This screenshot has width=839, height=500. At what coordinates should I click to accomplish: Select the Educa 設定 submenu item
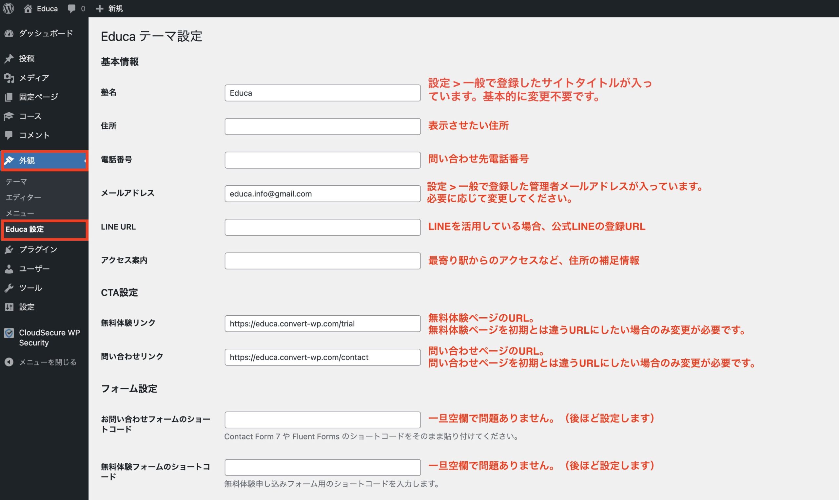tap(25, 229)
